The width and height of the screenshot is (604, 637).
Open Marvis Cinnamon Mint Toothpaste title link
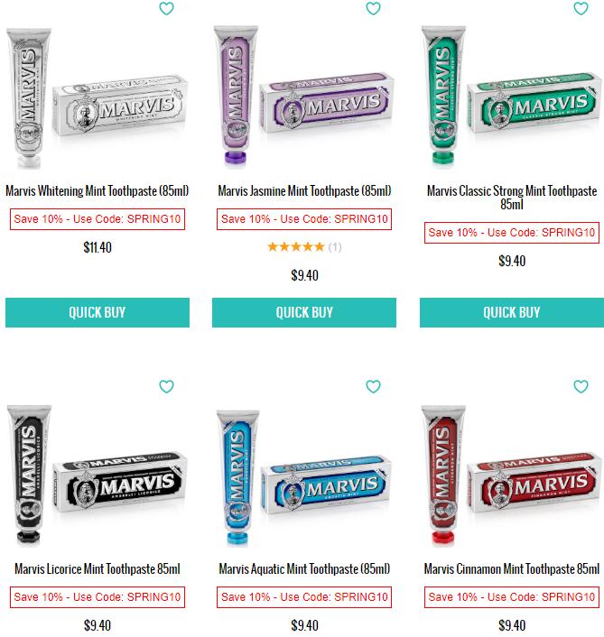pyautogui.click(x=512, y=568)
